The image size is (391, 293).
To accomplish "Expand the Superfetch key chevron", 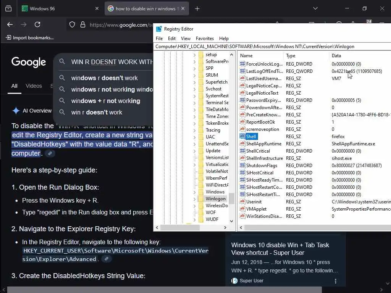I will coord(194,82).
